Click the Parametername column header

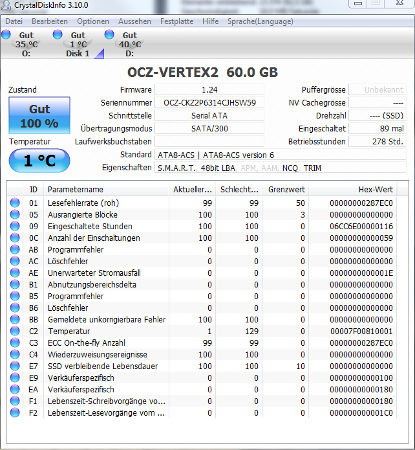106,190
